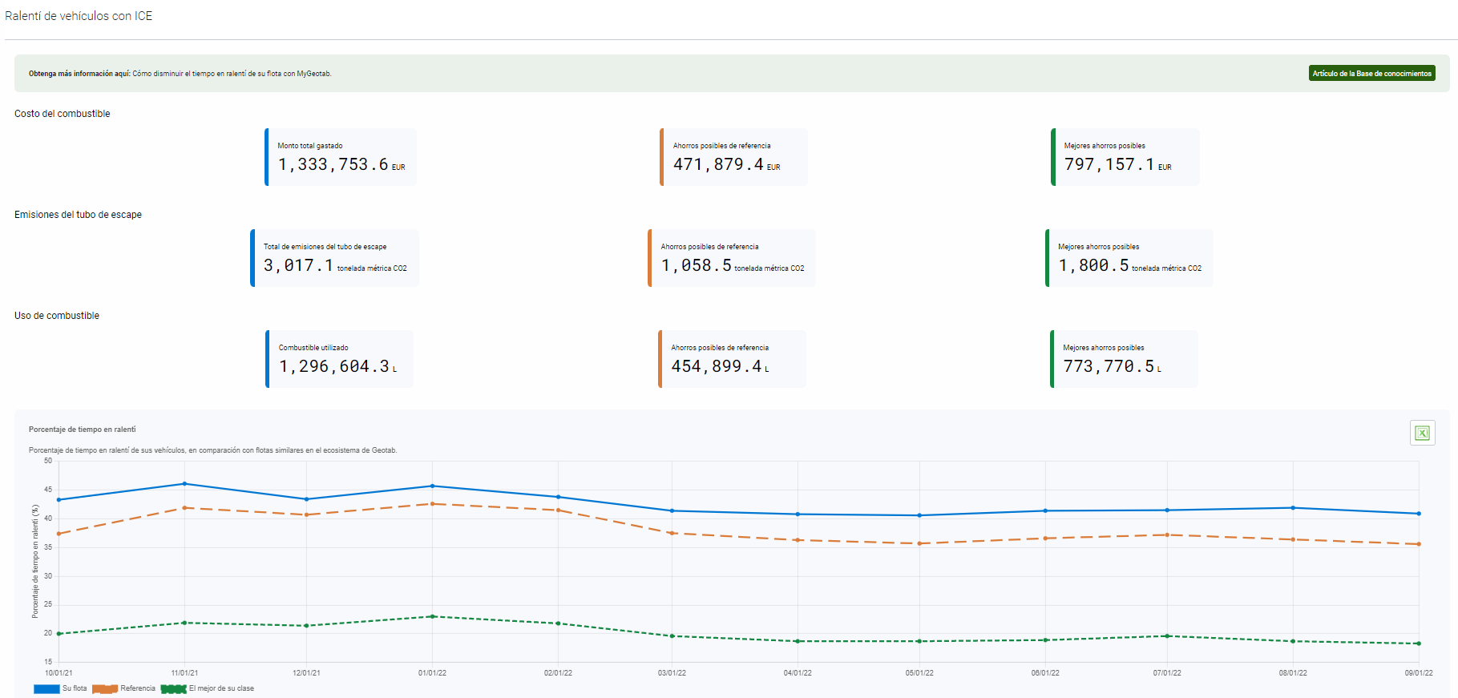The image size is (1458, 698).
Task: Click the Combustible utilizado card
Action: (x=340, y=359)
